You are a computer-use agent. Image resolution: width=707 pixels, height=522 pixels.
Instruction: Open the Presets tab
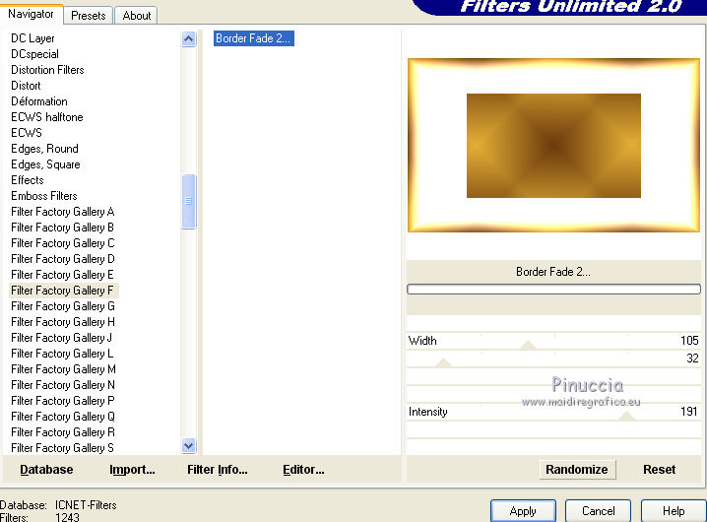click(x=88, y=16)
